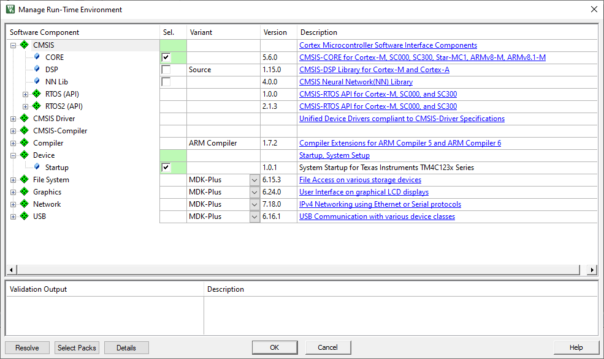Open the CMSIS-DSP Library description link
This screenshot has width=604, height=359.
[374, 70]
